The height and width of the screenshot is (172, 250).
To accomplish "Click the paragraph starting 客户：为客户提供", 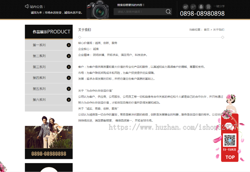I will tap(142, 67).
